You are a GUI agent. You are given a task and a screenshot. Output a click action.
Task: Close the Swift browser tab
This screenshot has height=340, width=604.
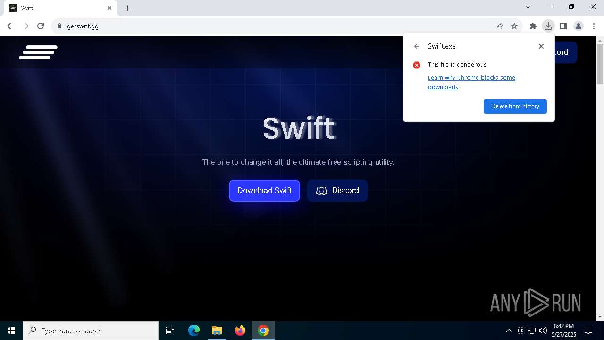pos(109,8)
